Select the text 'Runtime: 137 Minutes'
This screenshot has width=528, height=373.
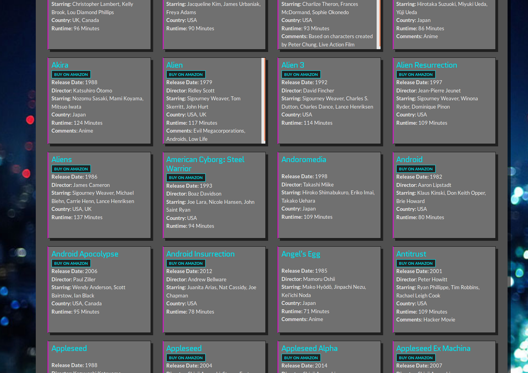[77, 217]
